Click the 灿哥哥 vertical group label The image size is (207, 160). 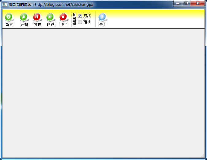coord(74,19)
